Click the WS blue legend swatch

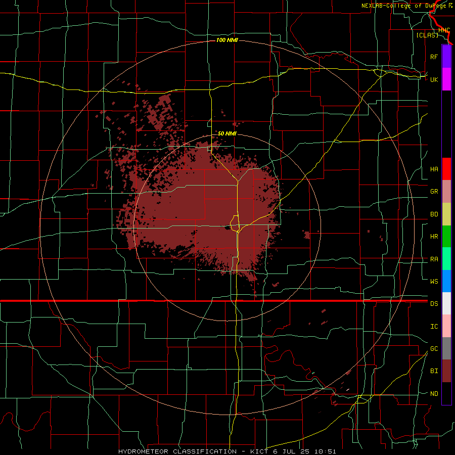[446, 281]
